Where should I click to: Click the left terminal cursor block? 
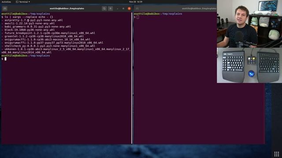[x=6, y=59]
